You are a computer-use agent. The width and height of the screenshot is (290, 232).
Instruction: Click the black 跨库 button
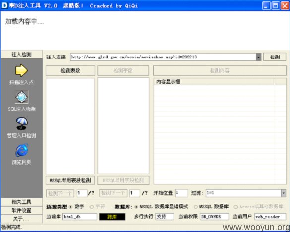(112, 217)
